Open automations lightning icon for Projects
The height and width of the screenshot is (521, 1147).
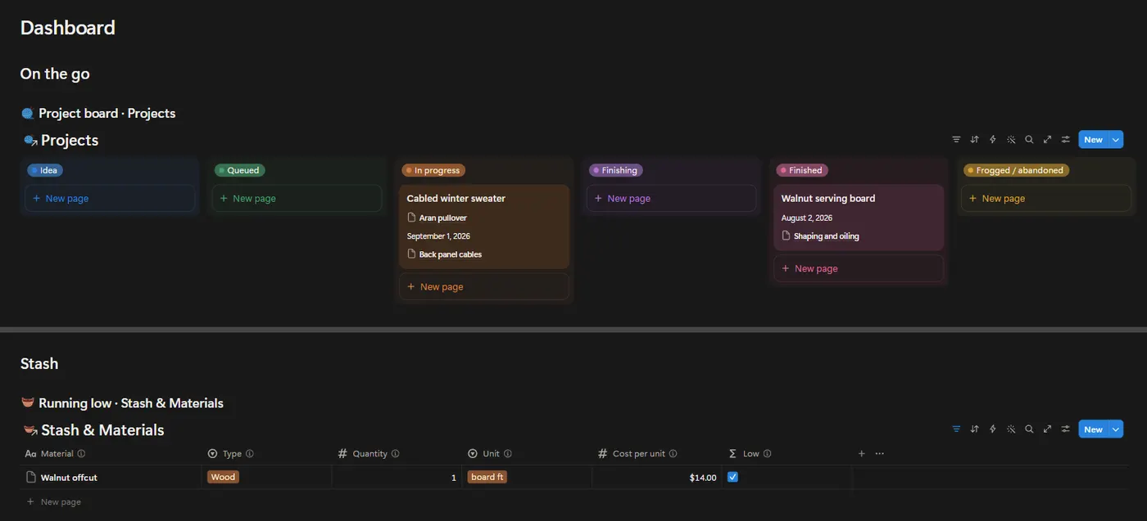[993, 140]
